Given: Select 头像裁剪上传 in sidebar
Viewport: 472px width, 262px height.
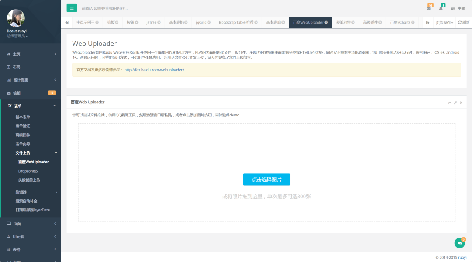Looking at the screenshot, I should [x=29, y=180].
